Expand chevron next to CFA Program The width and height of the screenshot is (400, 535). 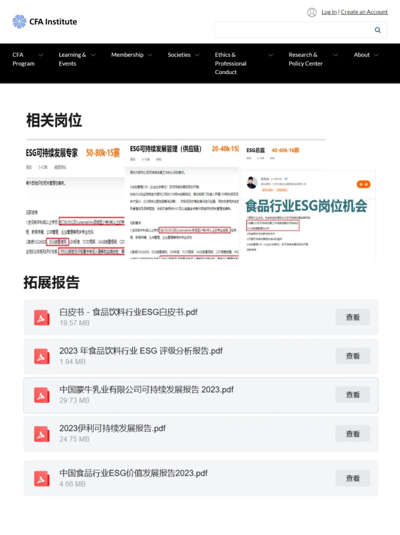click(41, 55)
